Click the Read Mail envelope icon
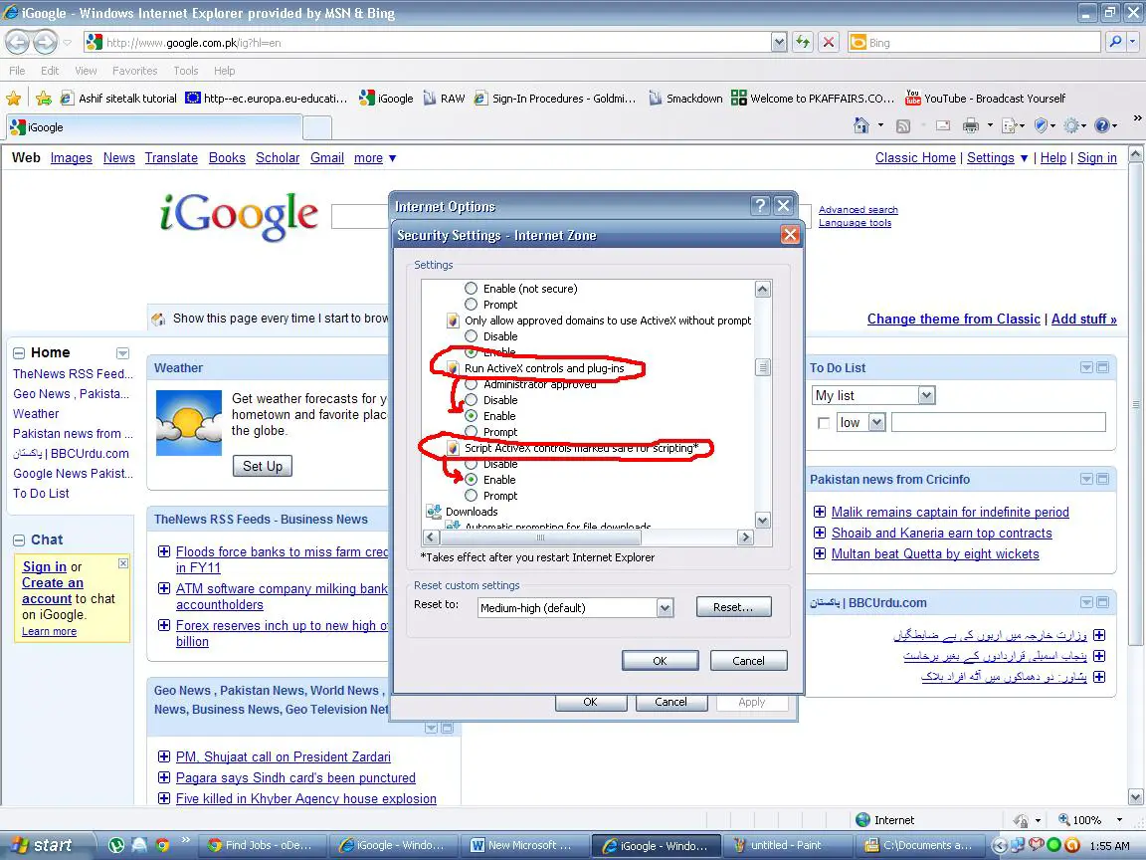This screenshot has height=860, width=1146. pyautogui.click(x=943, y=125)
